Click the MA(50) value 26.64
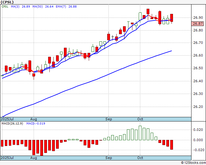 [49, 7]
